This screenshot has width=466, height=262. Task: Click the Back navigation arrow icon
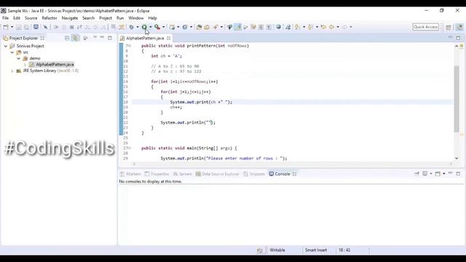(331, 27)
